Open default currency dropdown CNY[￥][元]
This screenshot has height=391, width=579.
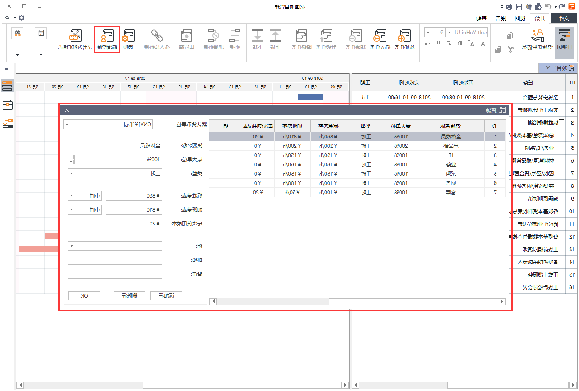pyautogui.click(x=108, y=125)
